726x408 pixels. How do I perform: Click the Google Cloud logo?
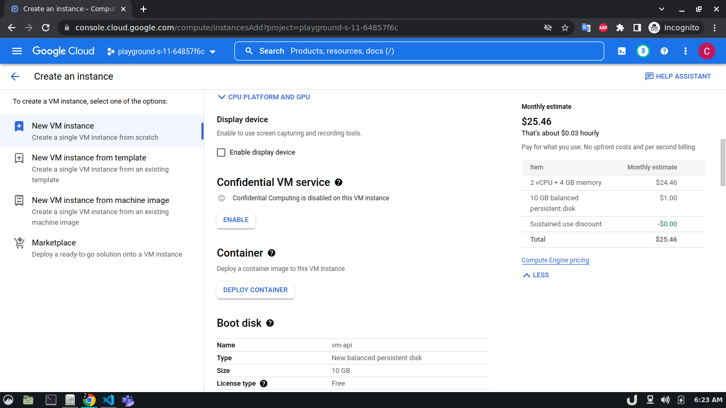tap(63, 51)
